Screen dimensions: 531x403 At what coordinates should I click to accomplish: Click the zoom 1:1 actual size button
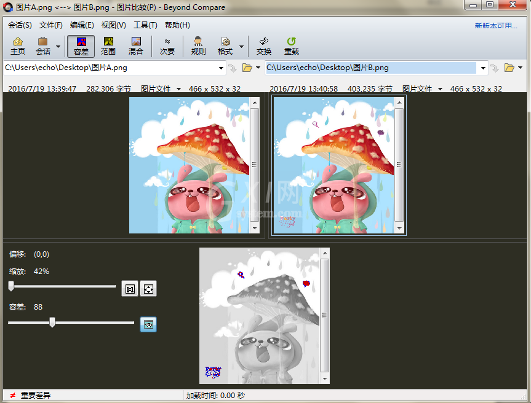click(130, 289)
